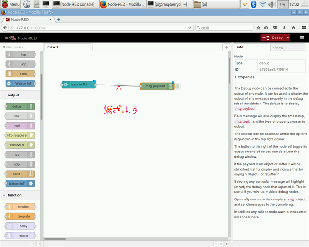Viewport: 309px width, 247px height.
Task: Select the Node-RED browser tab
Action: [x=28, y=19]
